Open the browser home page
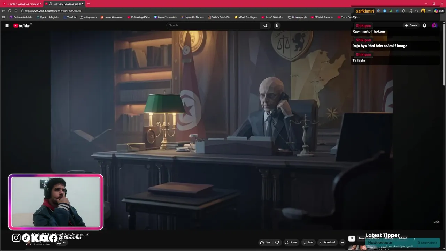The width and height of the screenshot is (446, 251). pyautogui.click(x=16, y=11)
